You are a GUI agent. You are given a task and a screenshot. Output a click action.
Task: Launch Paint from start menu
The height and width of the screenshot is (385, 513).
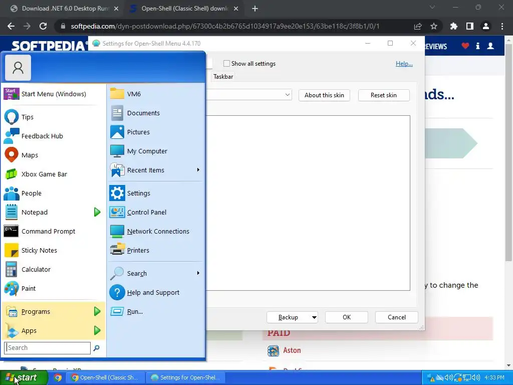pos(53,288)
